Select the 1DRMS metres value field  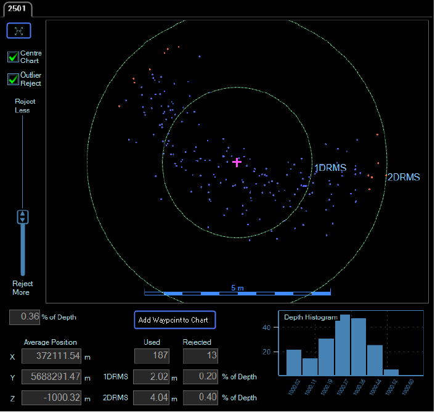[x=152, y=377]
